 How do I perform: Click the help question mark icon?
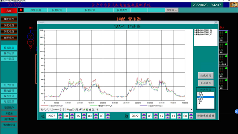(x=97, y=110)
